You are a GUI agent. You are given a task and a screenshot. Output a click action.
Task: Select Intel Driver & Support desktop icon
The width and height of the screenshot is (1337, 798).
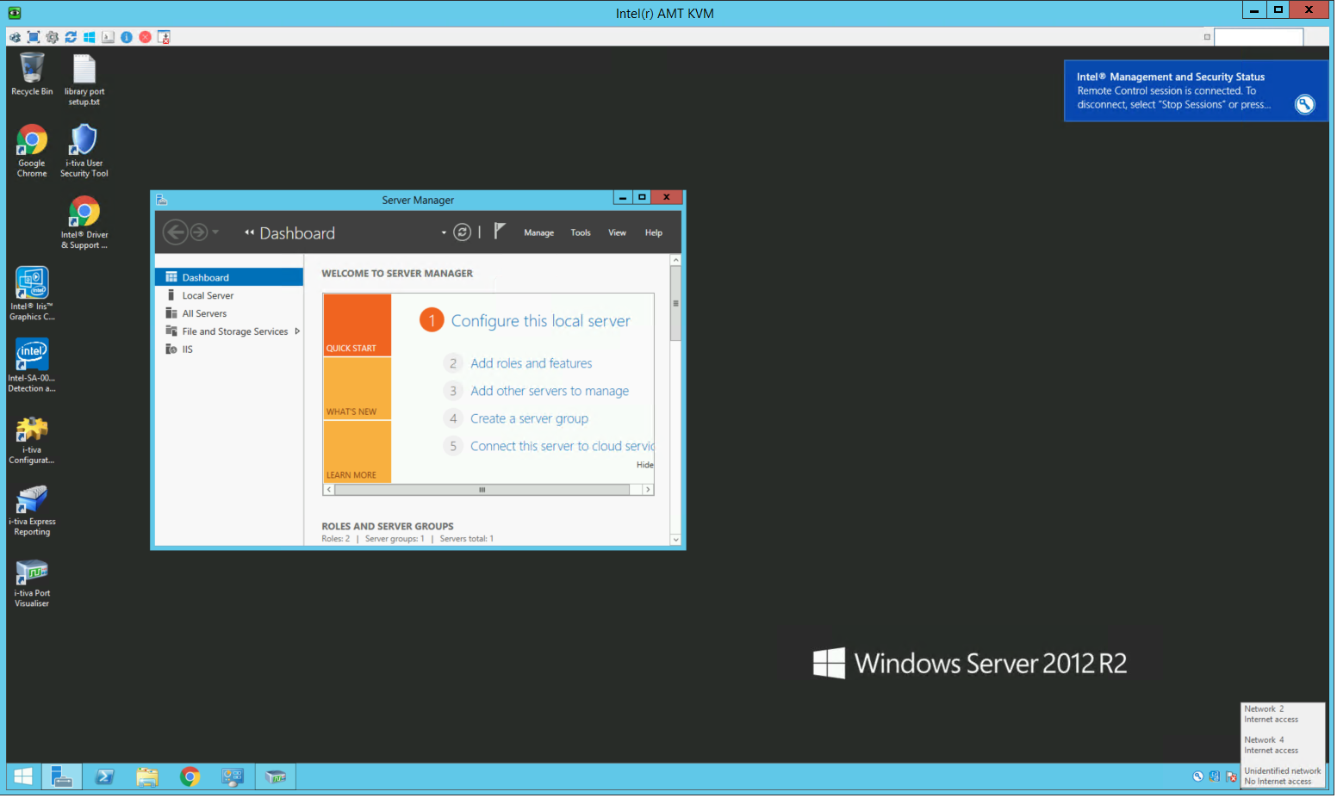(84, 222)
